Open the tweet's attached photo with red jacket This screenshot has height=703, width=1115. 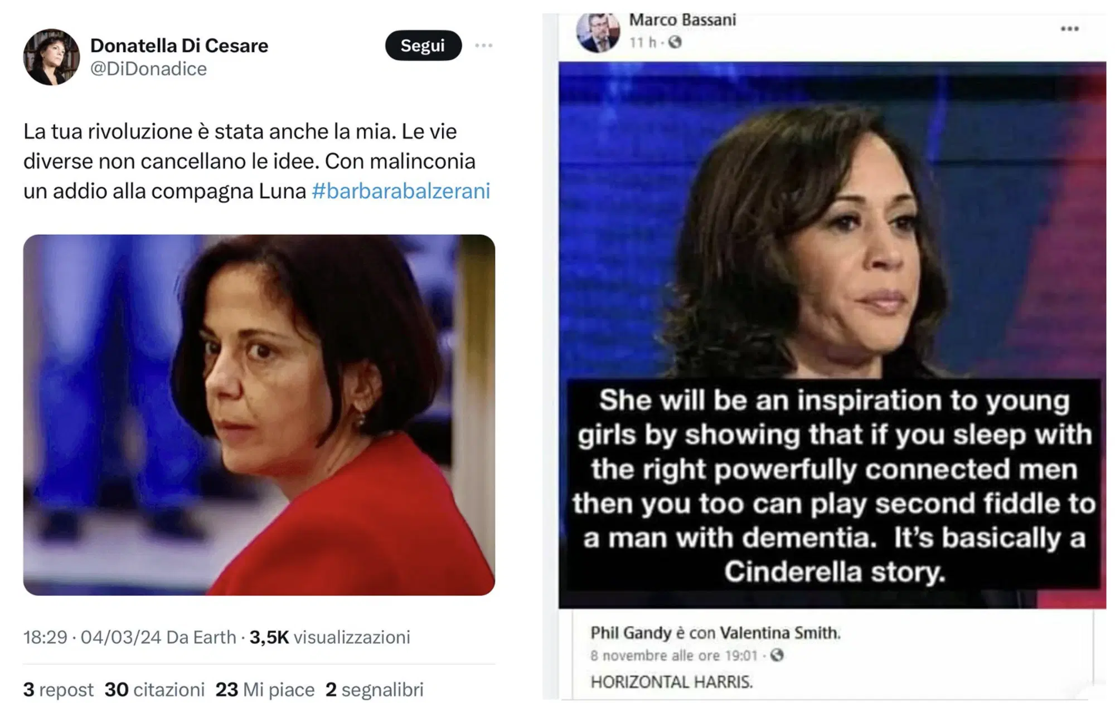point(259,414)
